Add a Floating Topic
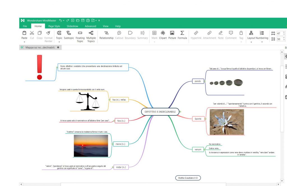The image size is (287, 186). 80,35
